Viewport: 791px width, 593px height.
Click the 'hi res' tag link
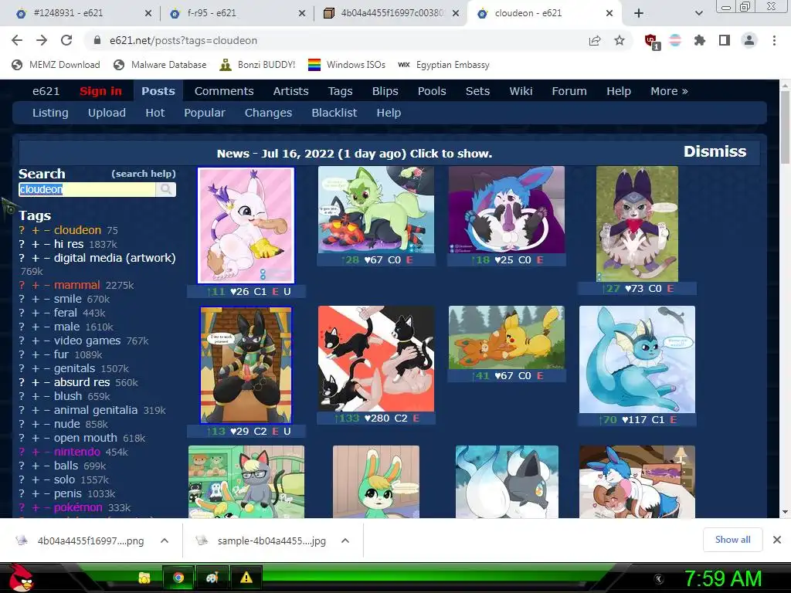click(69, 244)
